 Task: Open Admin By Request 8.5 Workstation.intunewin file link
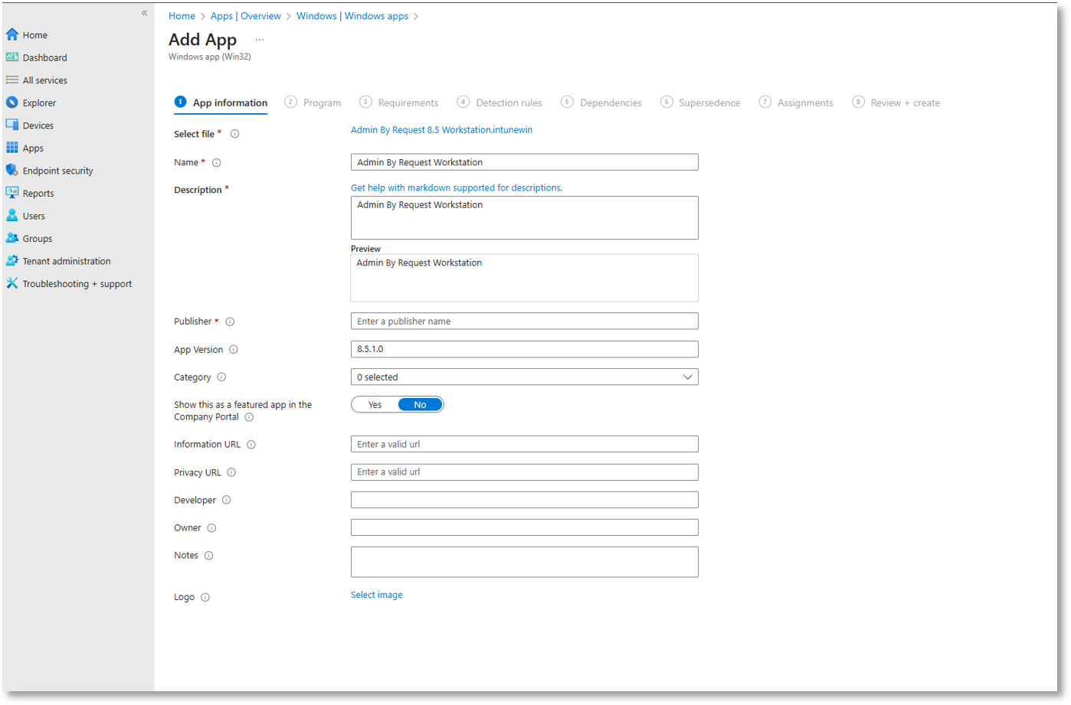[x=441, y=130]
